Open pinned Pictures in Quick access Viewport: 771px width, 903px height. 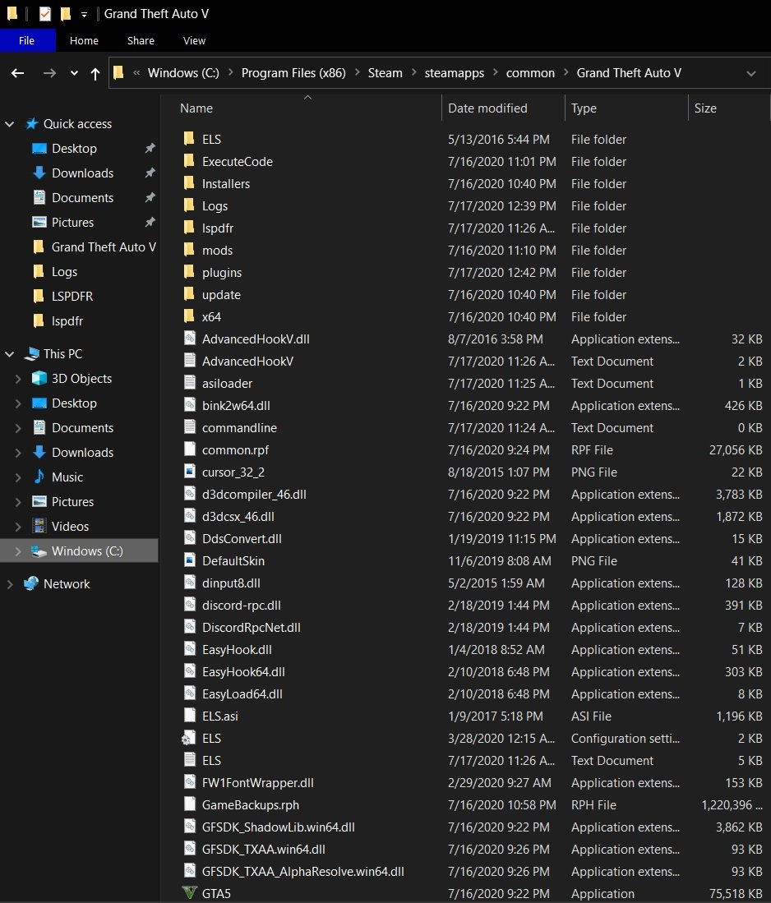[x=72, y=223]
